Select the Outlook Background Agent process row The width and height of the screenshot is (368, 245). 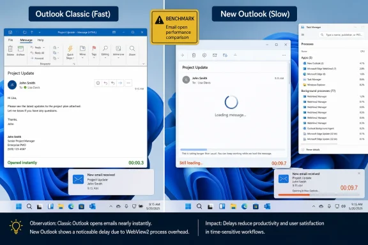(333, 128)
